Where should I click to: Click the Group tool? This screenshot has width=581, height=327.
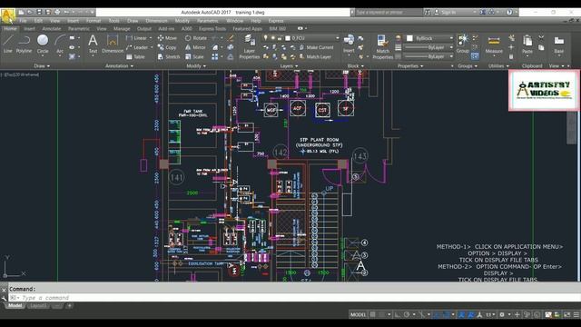(x=462, y=44)
